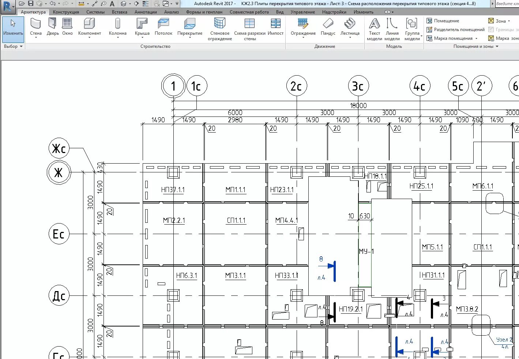519x359 pixels.
Task: Open the Вид ribbon tab
Action: (x=280, y=12)
